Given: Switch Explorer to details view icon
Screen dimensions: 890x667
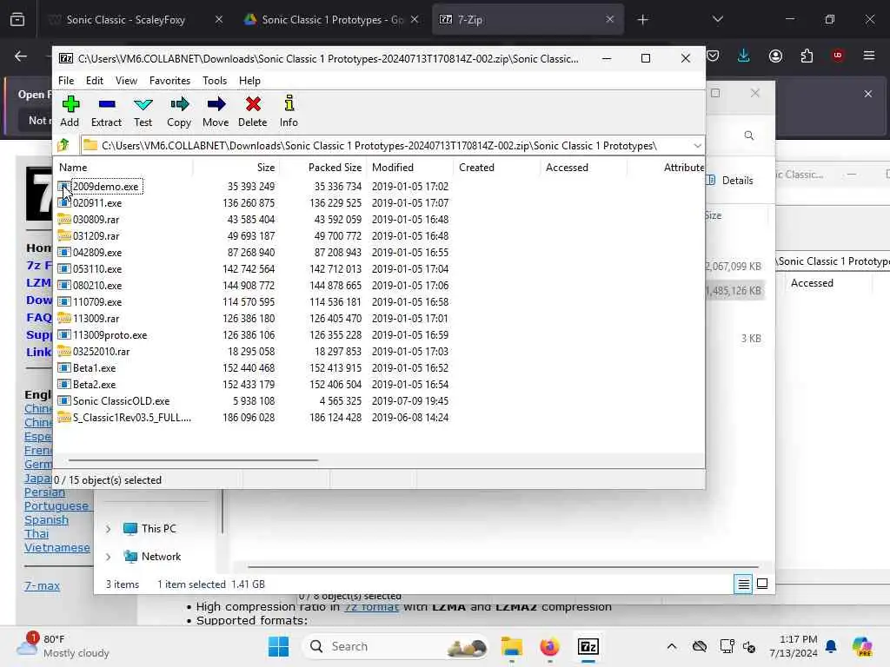Looking at the screenshot, I should [x=743, y=584].
